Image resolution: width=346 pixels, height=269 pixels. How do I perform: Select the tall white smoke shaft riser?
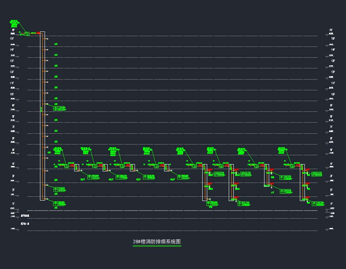click(42, 115)
